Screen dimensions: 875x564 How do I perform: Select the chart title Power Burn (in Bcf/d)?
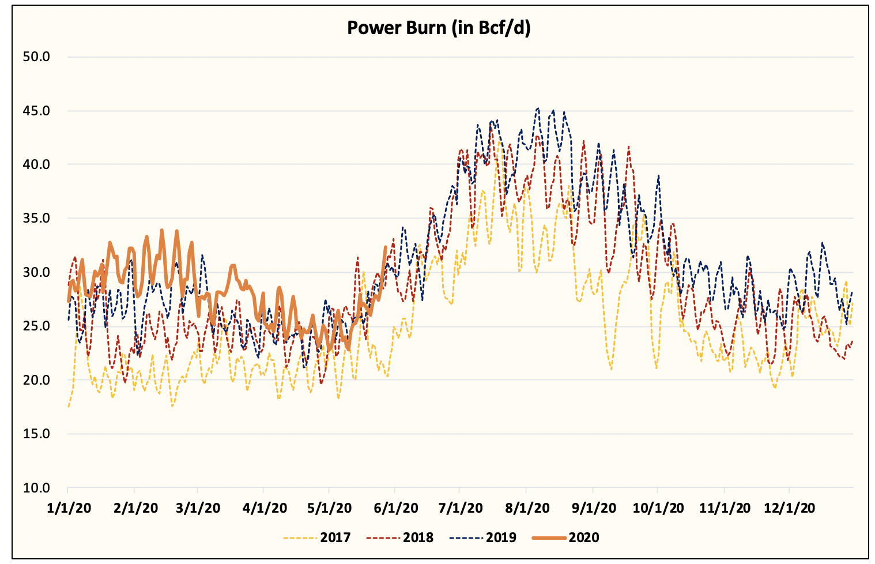(439, 27)
